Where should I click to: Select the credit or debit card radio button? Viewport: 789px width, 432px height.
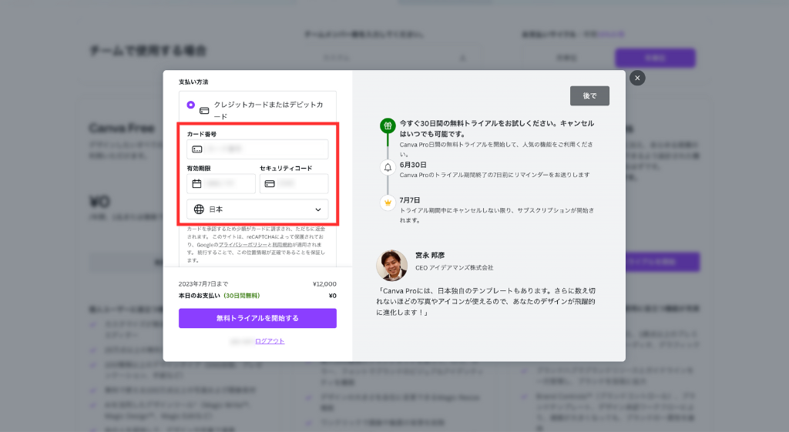(x=191, y=105)
